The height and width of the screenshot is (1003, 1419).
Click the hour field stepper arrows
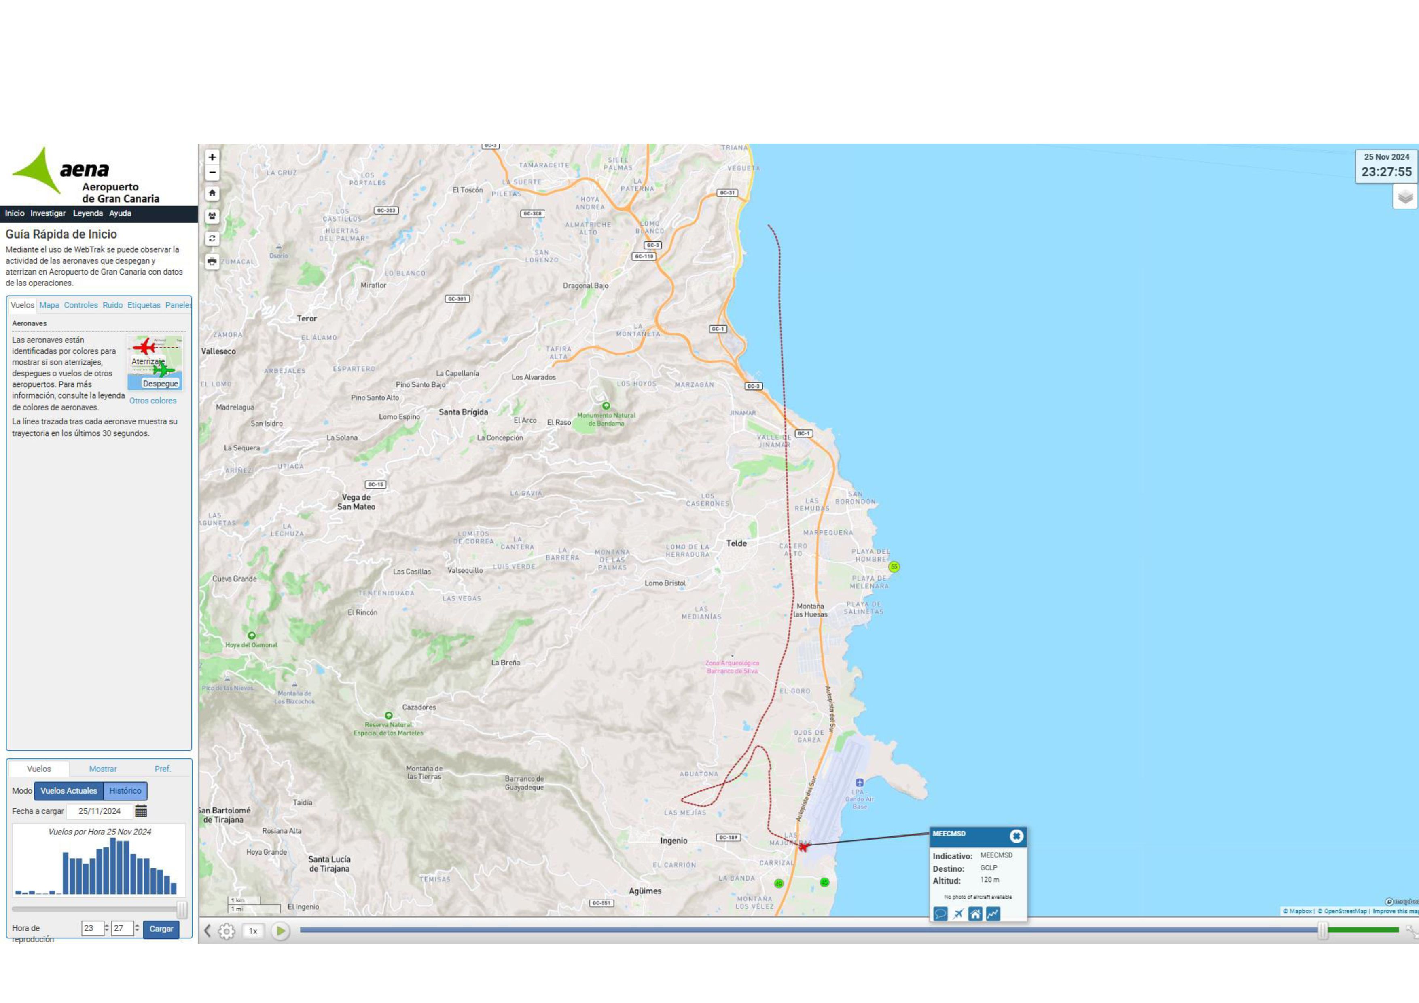(106, 928)
